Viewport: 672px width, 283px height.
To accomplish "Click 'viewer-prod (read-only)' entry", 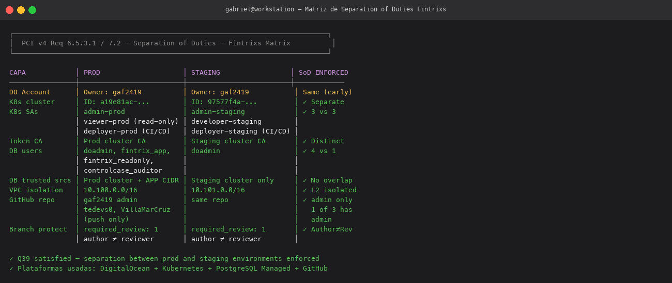I will point(131,122).
